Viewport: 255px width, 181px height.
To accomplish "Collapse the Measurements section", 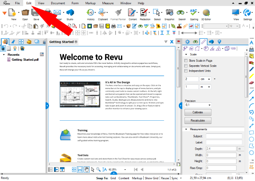I will [x=186, y=129].
